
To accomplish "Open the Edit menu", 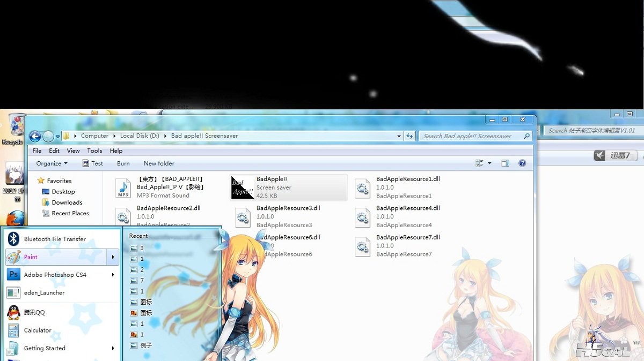I will pos(54,151).
